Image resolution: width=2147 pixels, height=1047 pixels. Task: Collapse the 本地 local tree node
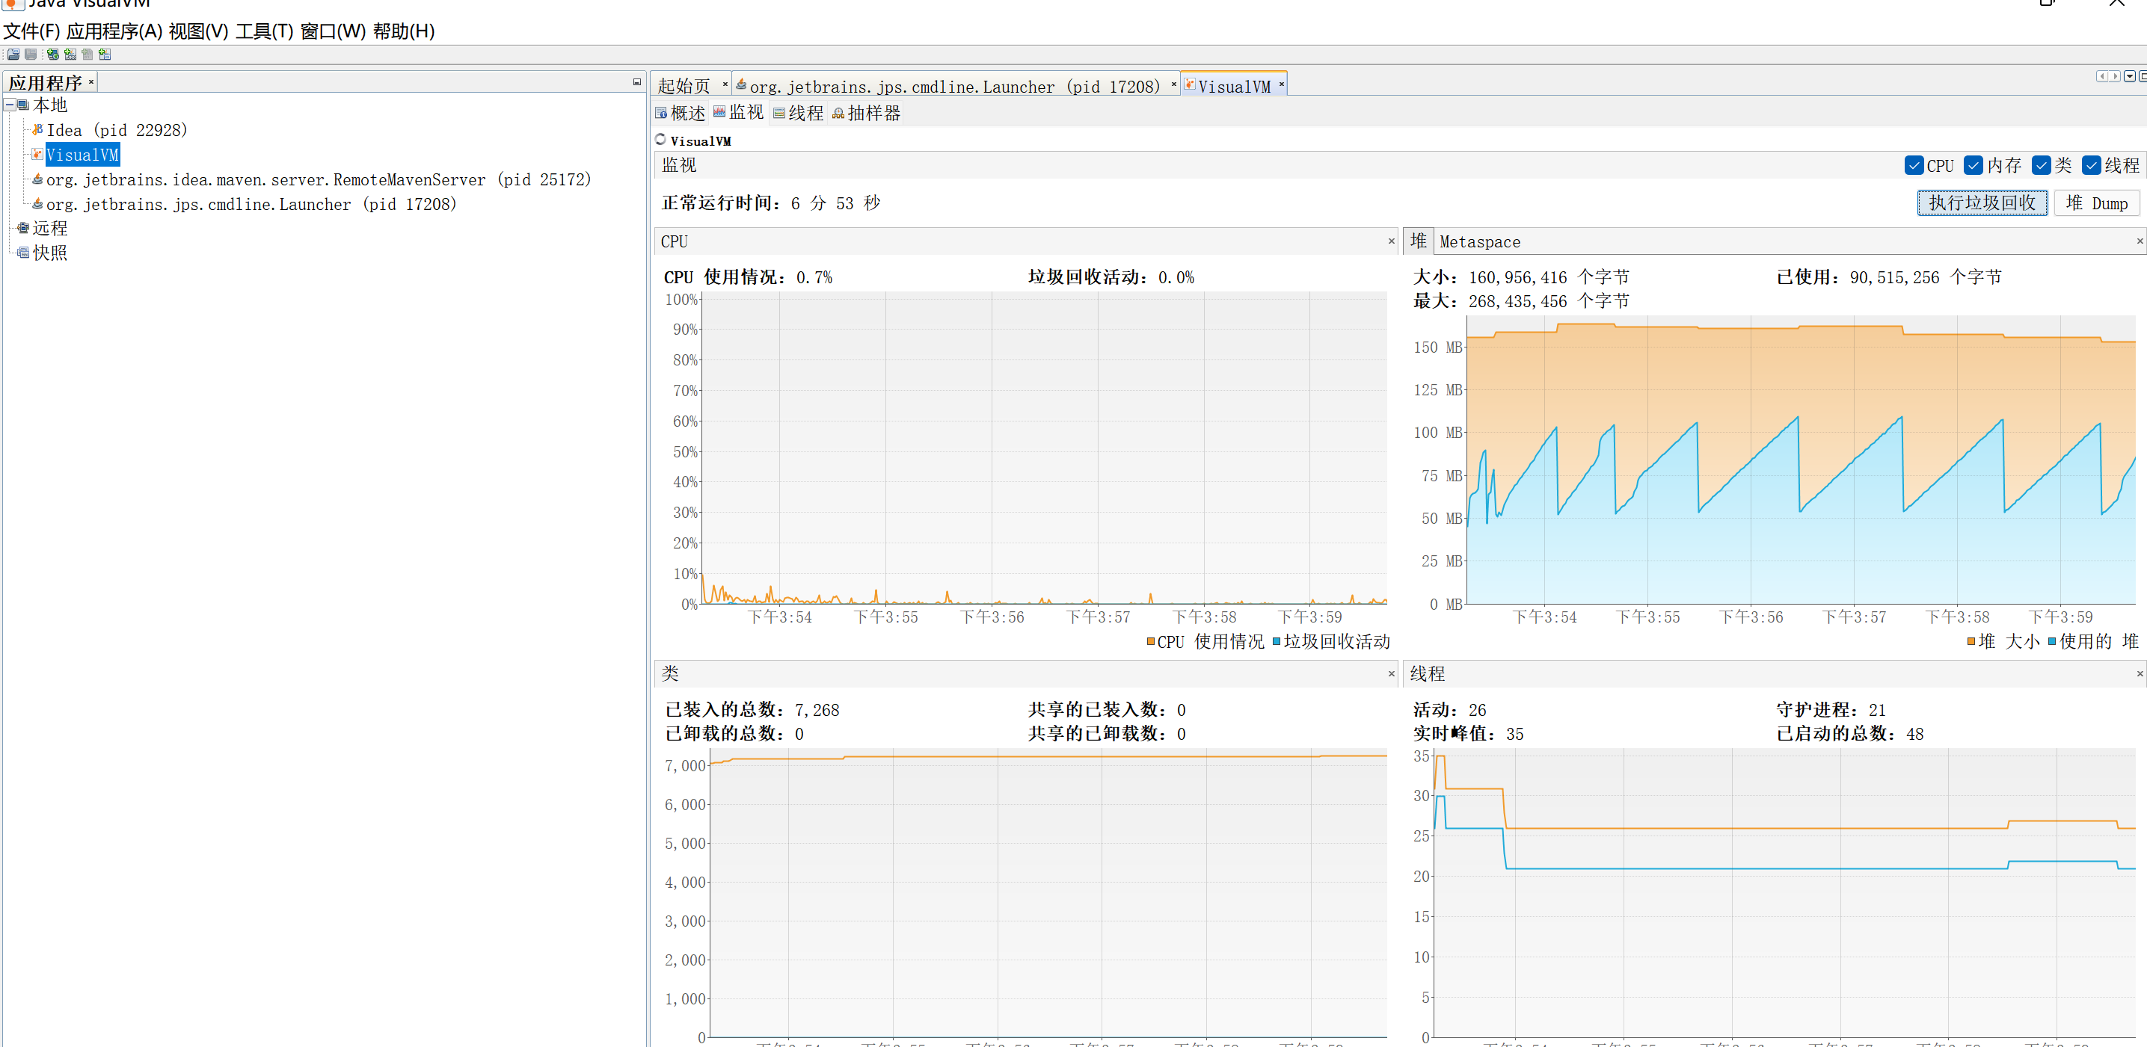pyautogui.click(x=9, y=105)
